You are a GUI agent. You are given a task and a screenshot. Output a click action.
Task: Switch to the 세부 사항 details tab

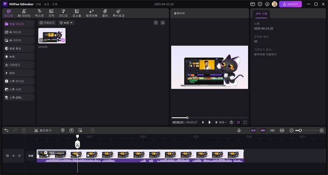pos(261,14)
